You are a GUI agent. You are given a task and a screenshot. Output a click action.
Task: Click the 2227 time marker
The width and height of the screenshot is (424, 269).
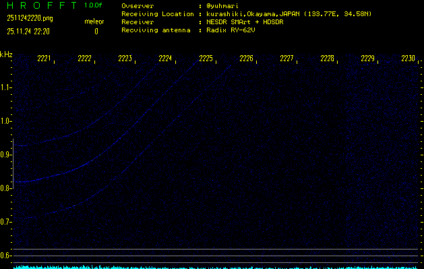[287, 59]
